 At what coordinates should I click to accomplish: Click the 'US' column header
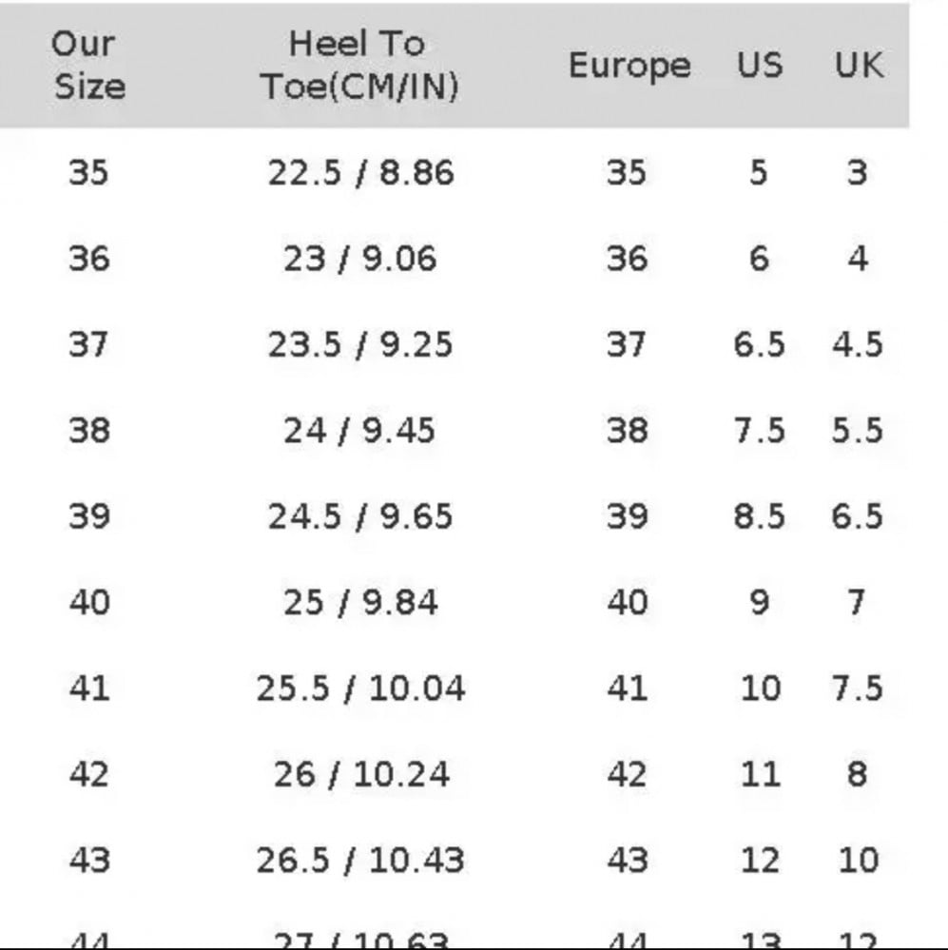pos(760,65)
